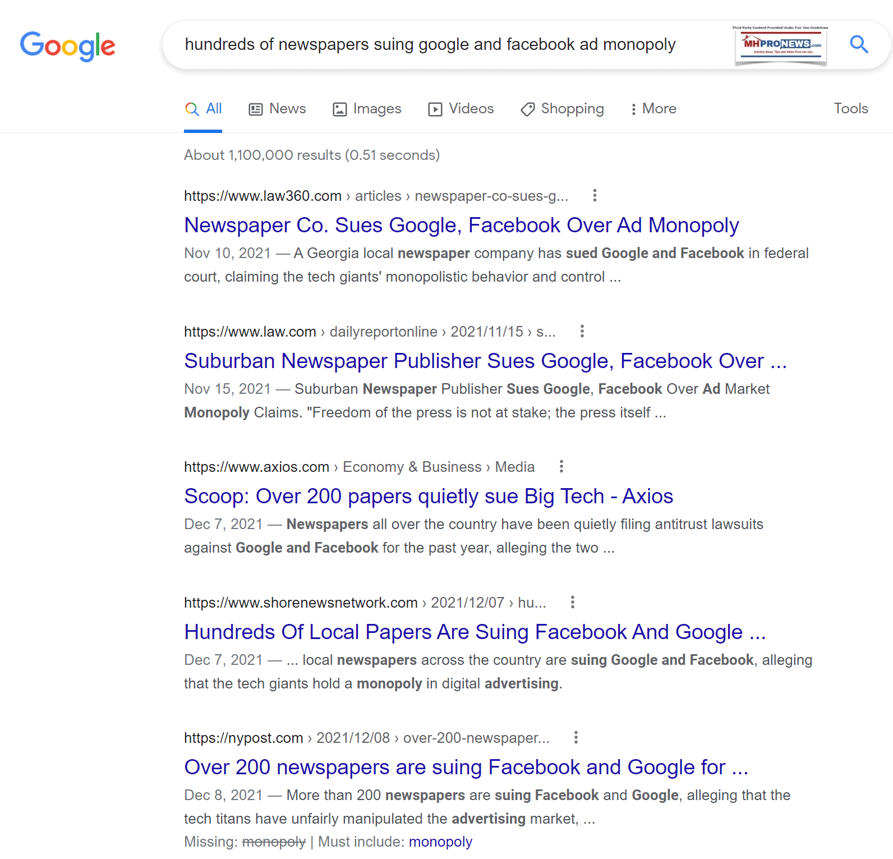Open options menu for law.com result

pos(582,332)
